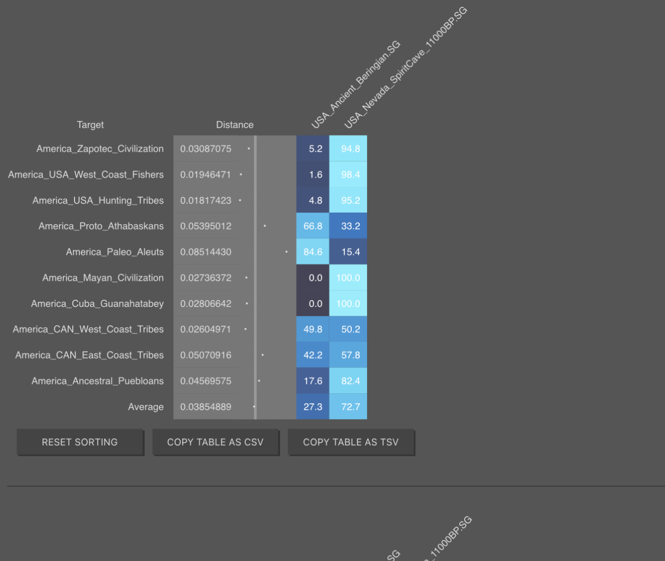Select the America_CAN_East_Coast_Tribes row label
This screenshot has height=561, width=665.
89,355
